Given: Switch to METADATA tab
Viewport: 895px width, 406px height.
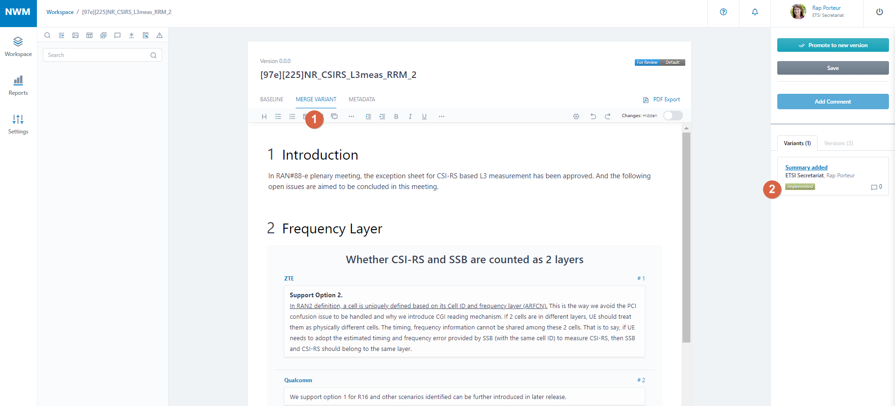Looking at the screenshot, I should 362,99.
